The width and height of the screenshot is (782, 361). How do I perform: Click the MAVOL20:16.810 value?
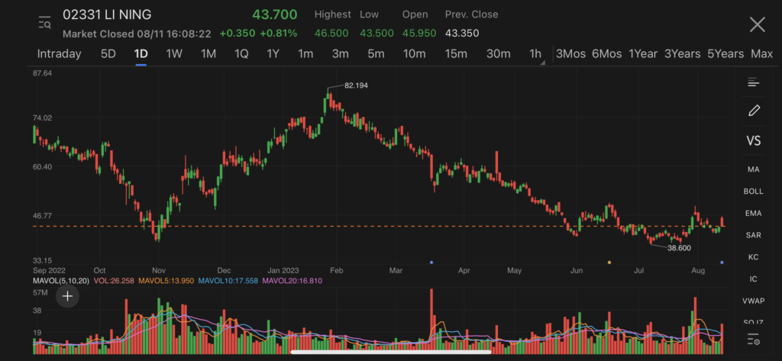(x=292, y=281)
